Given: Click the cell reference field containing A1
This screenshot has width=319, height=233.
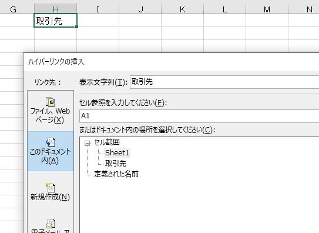Looking at the screenshot, I should (x=199, y=116).
